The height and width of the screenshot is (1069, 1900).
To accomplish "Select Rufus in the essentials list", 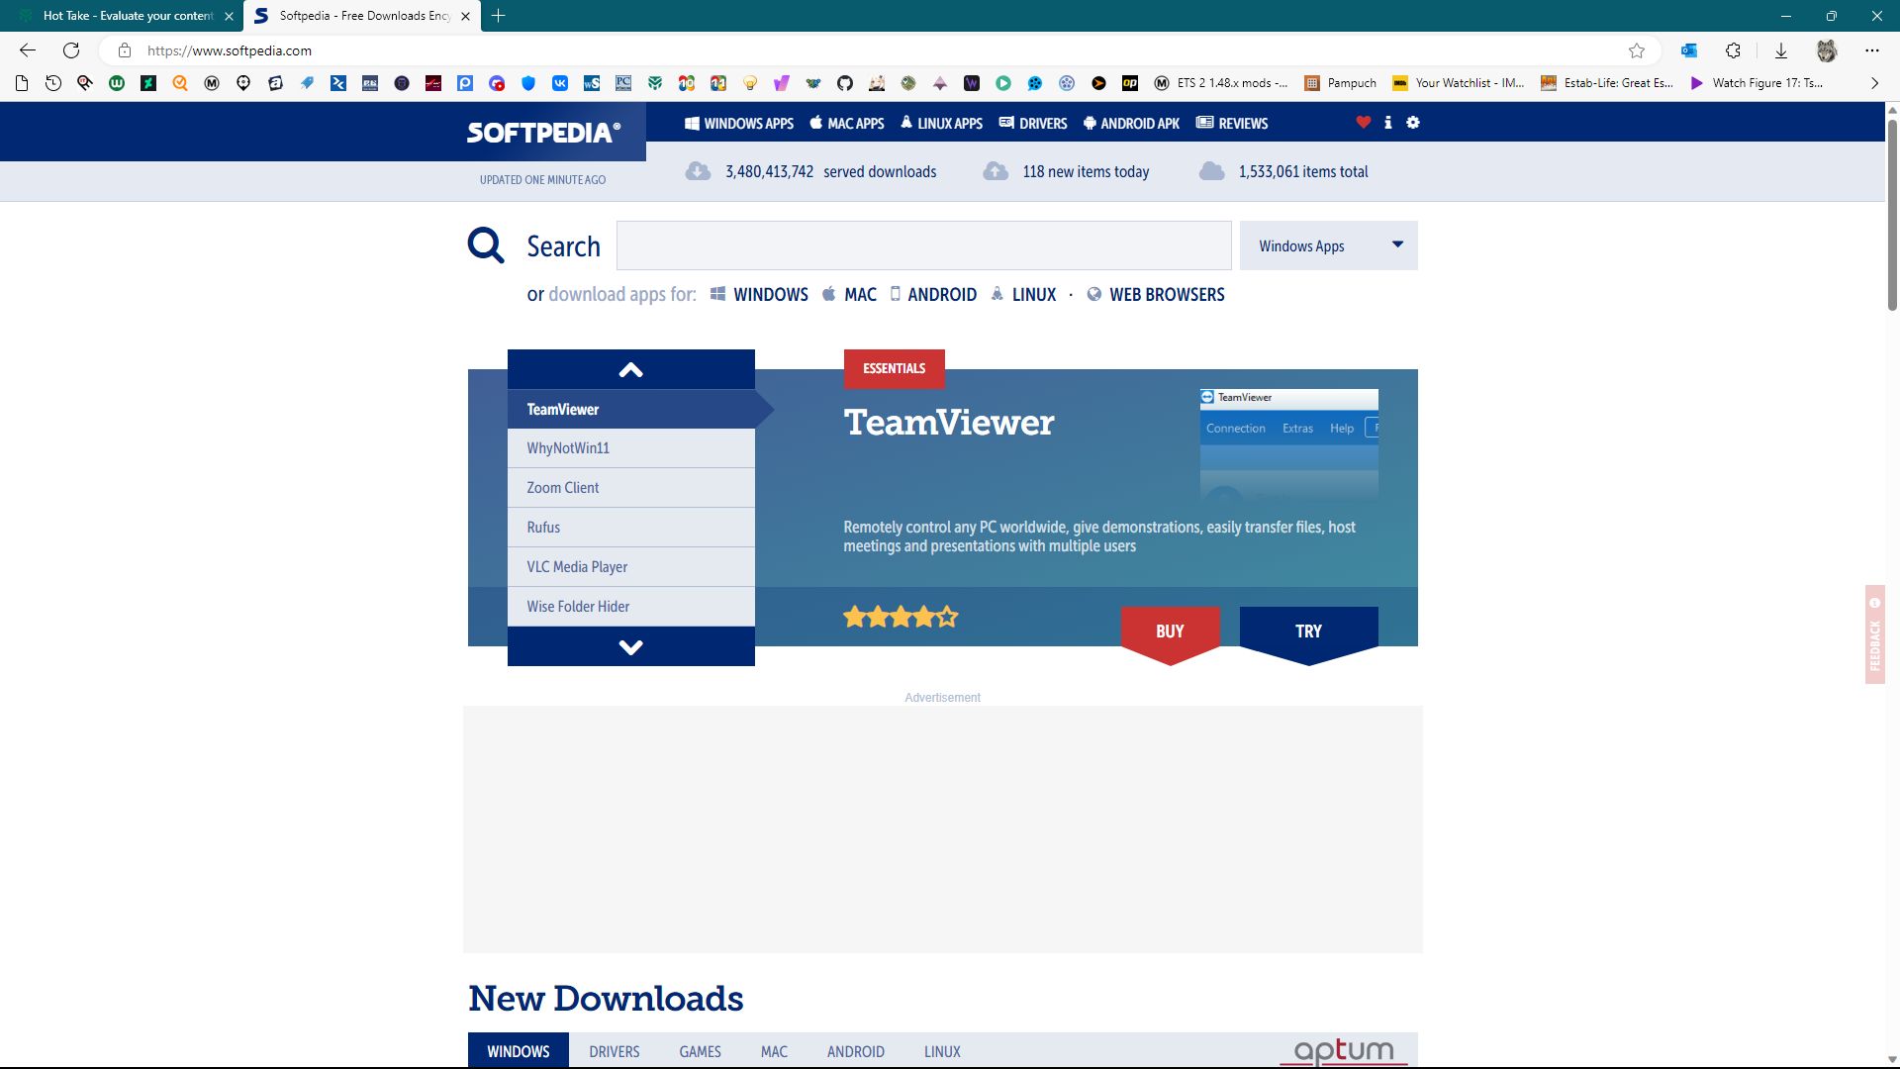I will coord(631,528).
